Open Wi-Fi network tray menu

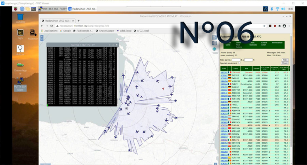[277, 9]
